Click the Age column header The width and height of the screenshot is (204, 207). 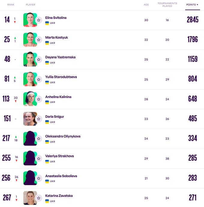point(146,5)
